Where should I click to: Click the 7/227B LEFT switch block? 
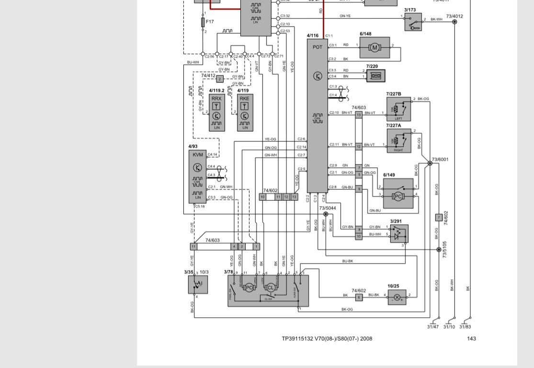(x=398, y=110)
